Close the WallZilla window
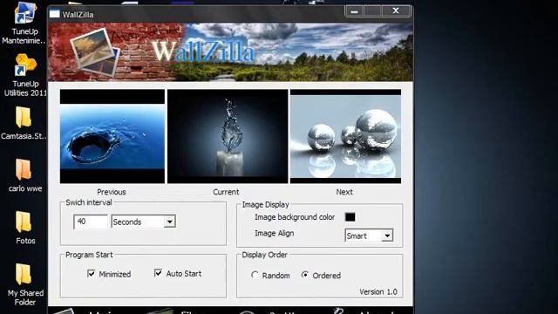The image size is (558, 314). tap(396, 11)
